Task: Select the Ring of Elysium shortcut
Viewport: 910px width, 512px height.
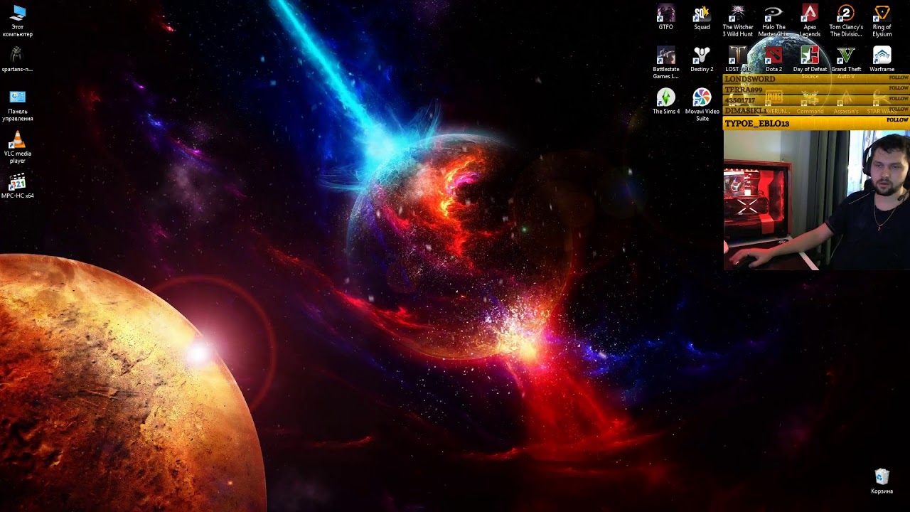Action: point(882,21)
